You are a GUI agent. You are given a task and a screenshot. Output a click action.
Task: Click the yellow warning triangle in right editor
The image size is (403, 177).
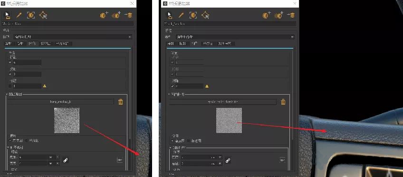207,86
